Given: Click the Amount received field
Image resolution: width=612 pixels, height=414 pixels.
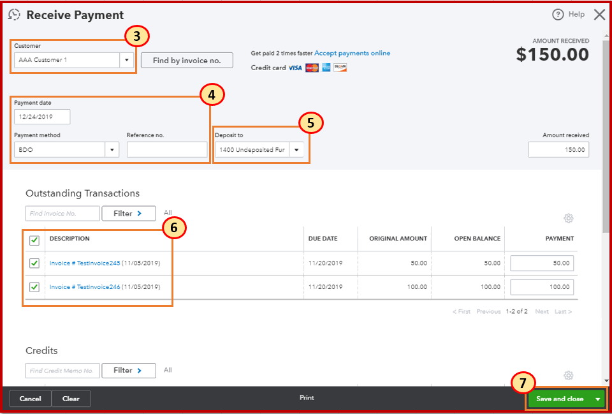Looking at the screenshot, I should click(558, 149).
